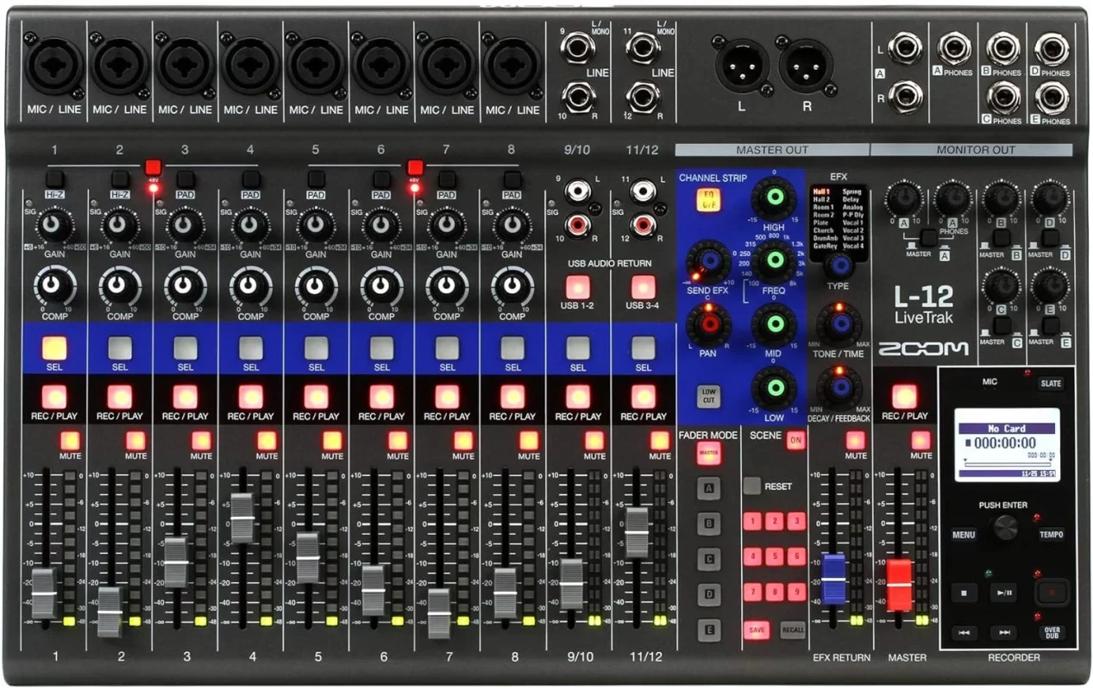The width and height of the screenshot is (1093, 690).
Task: Toggle the USB 3-4 audio return
Action: 643,288
